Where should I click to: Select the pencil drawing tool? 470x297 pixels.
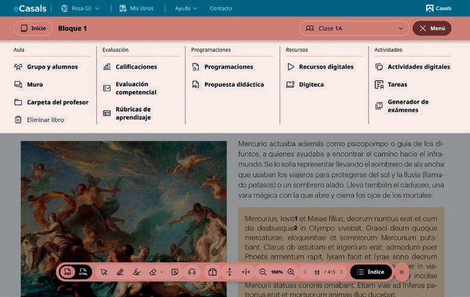point(120,272)
